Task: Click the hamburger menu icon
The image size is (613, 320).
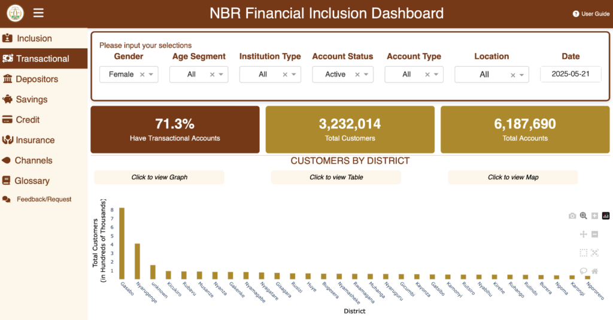Action: (x=38, y=13)
